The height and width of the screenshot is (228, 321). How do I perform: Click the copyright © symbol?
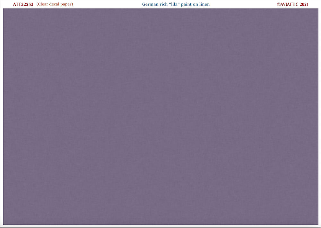278,4
